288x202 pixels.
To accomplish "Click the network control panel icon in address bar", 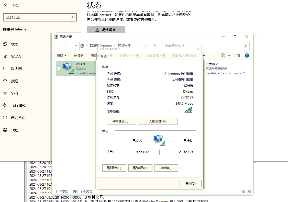I will point(82,46).
